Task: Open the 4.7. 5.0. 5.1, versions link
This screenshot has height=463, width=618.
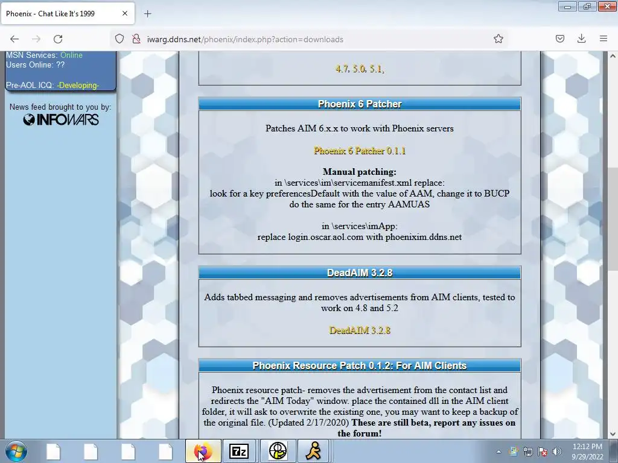Action: pos(360,69)
